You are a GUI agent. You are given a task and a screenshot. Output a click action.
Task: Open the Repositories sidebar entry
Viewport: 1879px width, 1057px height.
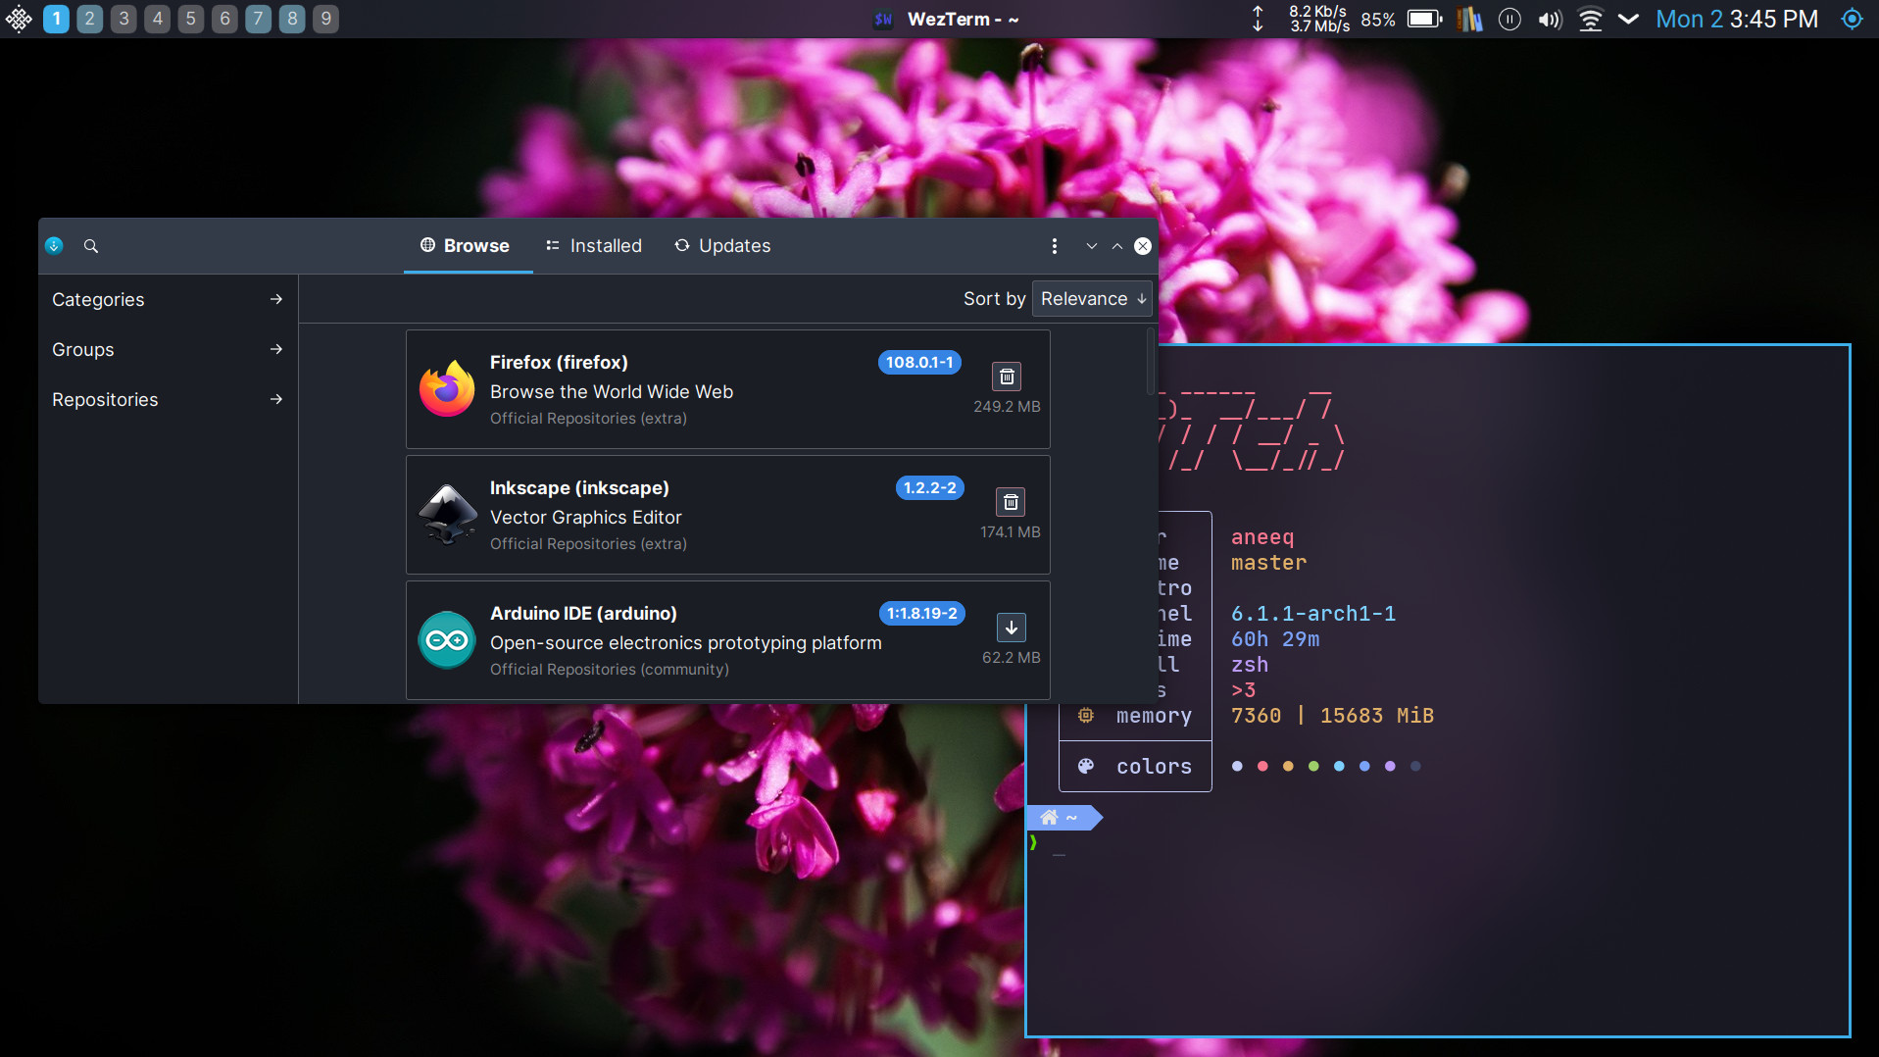click(167, 399)
